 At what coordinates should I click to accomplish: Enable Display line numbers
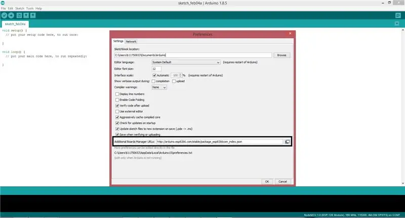(117, 94)
